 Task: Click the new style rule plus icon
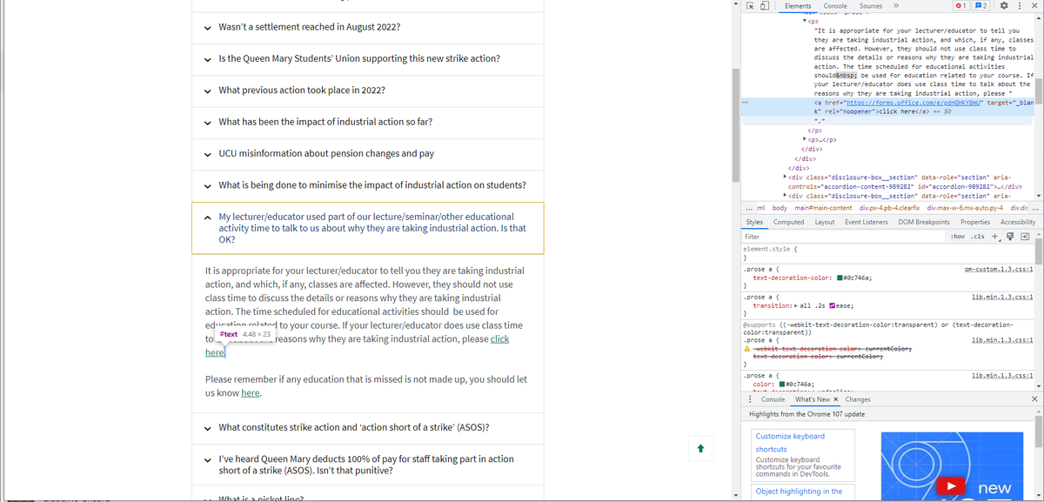[994, 236]
